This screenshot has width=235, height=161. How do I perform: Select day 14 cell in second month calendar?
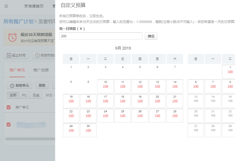click(213, 101)
